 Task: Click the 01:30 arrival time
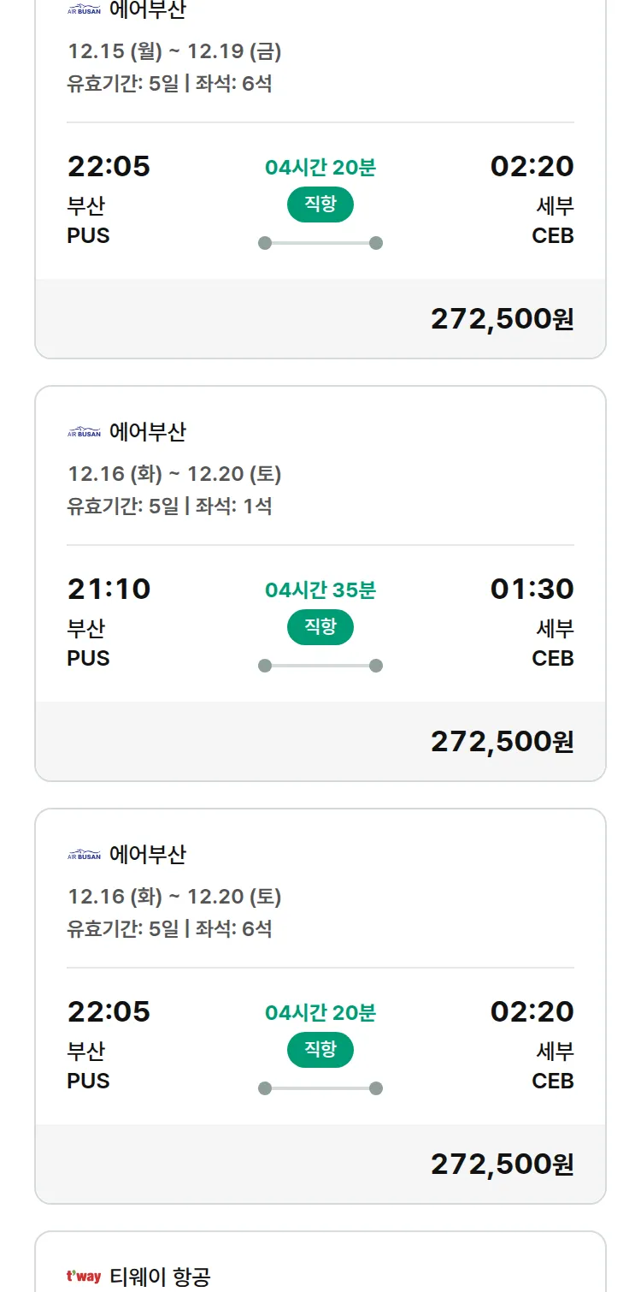click(532, 589)
